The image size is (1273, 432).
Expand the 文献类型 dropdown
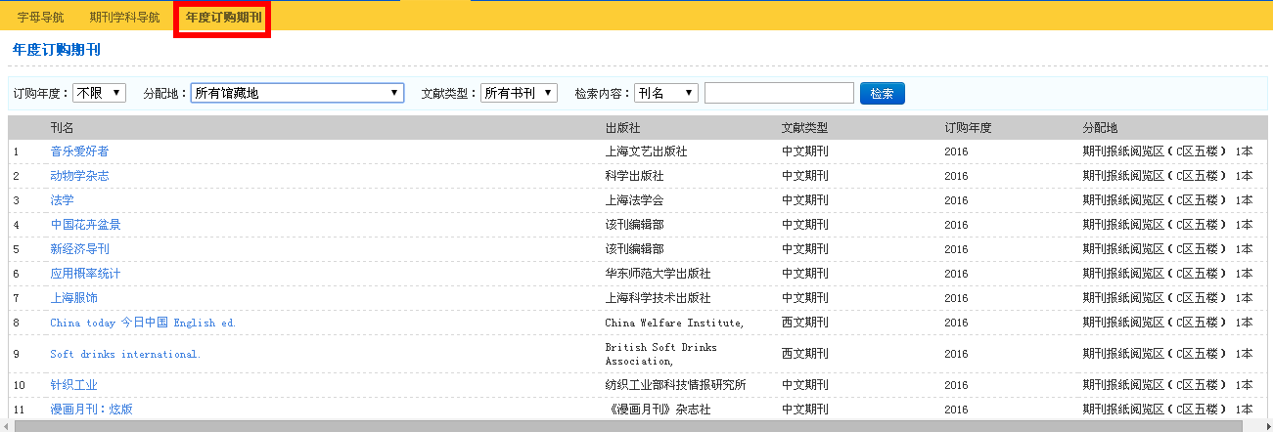click(519, 93)
